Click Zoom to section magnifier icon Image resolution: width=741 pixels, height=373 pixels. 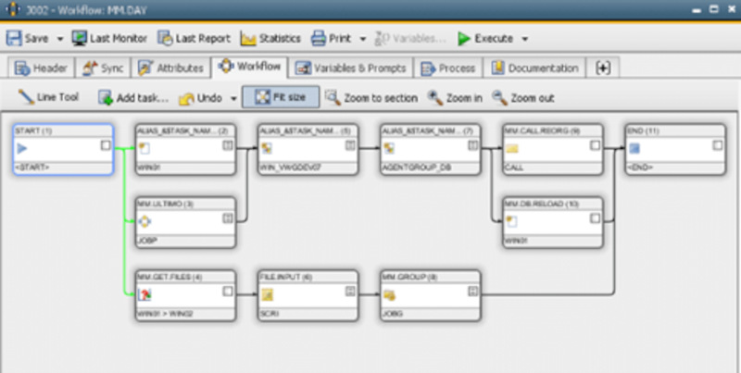(333, 97)
